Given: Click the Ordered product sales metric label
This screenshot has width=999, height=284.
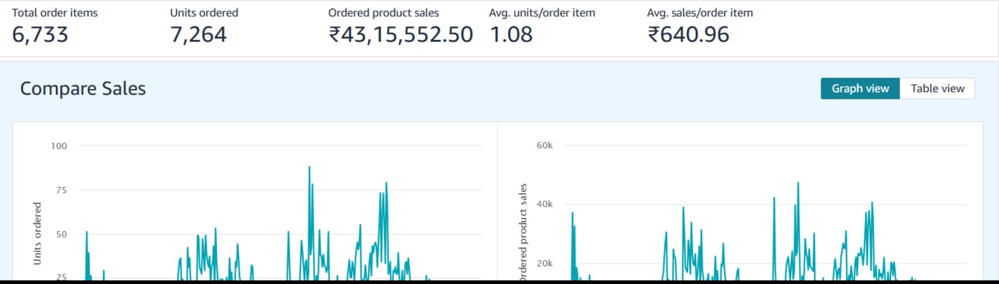Looking at the screenshot, I should (x=383, y=13).
